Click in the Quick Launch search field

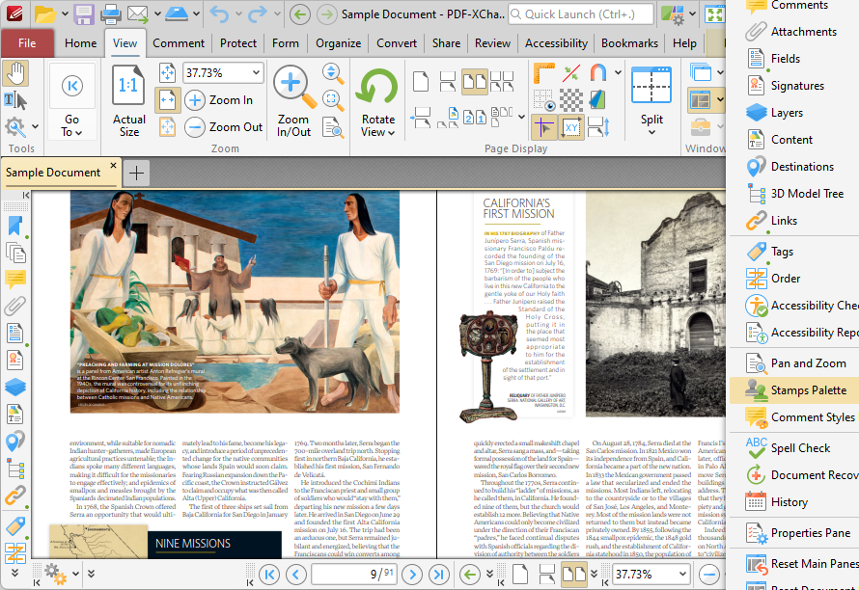[x=581, y=14]
